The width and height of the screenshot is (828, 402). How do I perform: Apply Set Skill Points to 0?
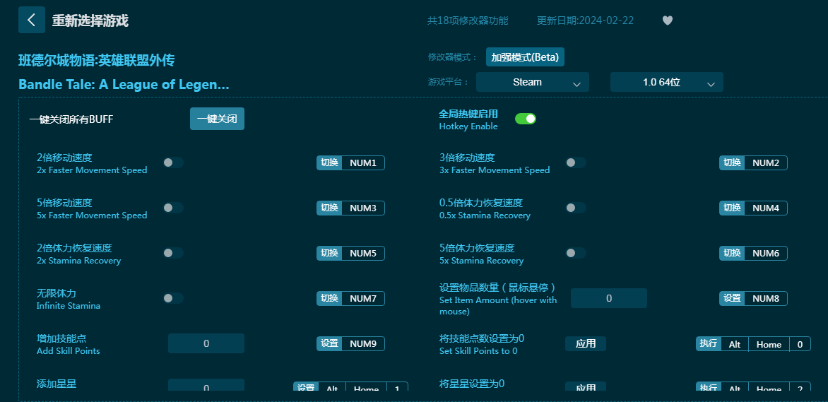(x=585, y=343)
